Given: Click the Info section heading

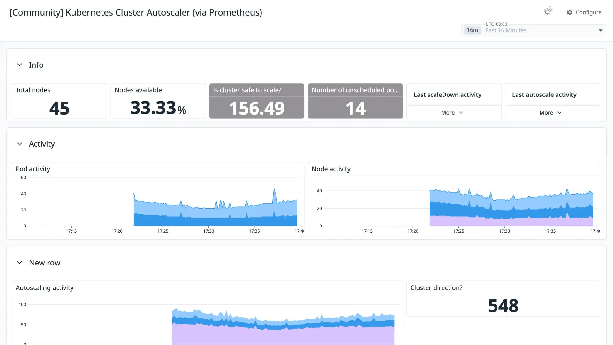Looking at the screenshot, I should click(36, 65).
